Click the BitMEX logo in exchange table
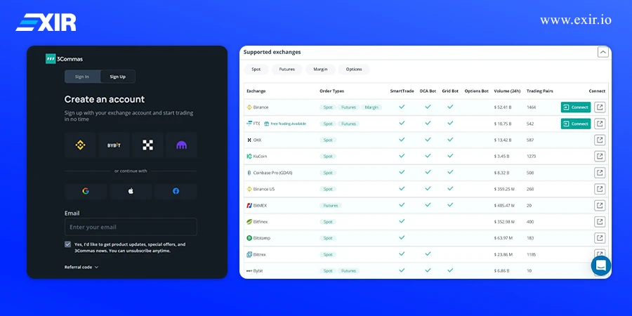 click(x=249, y=206)
